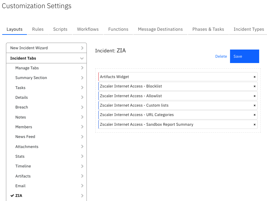Select Members in the sidebar
The image size is (267, 201).
tap(46, 127)
